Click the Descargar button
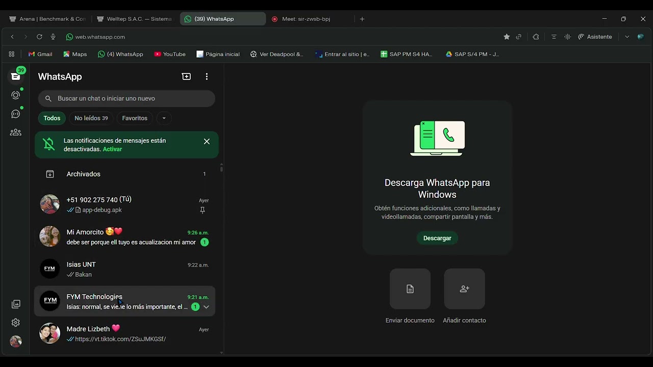Image resolution: width=653 pixels, height=367 pixels. [x=437, y=238]
